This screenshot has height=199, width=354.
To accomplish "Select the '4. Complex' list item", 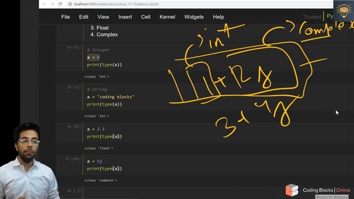I will tap(104, 34).
